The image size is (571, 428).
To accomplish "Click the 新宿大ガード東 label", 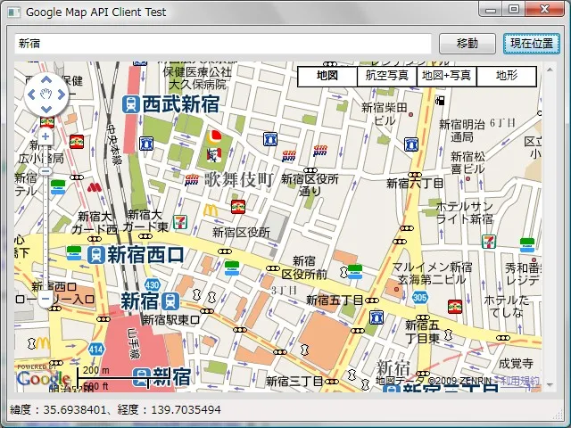I will click(145, 221).
